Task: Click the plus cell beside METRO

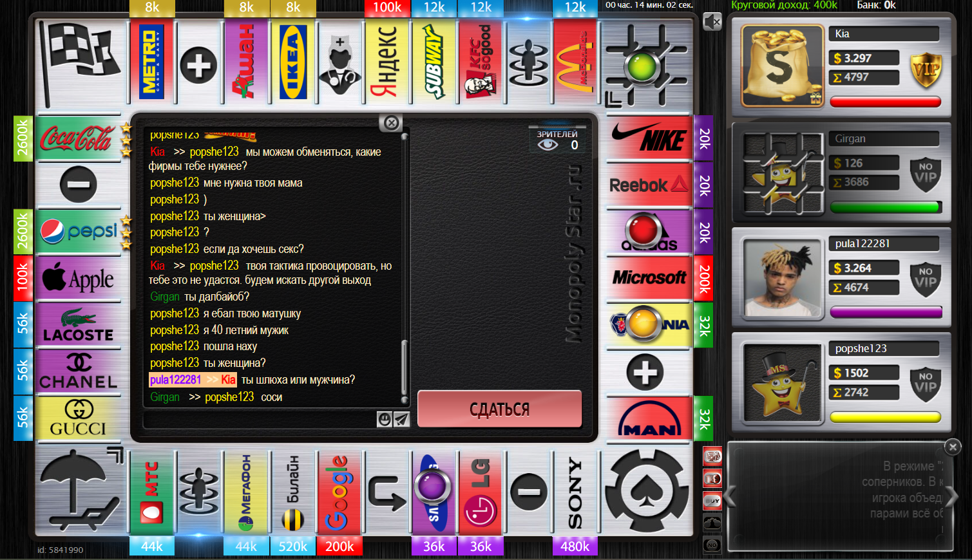Action: coord(198,64)
